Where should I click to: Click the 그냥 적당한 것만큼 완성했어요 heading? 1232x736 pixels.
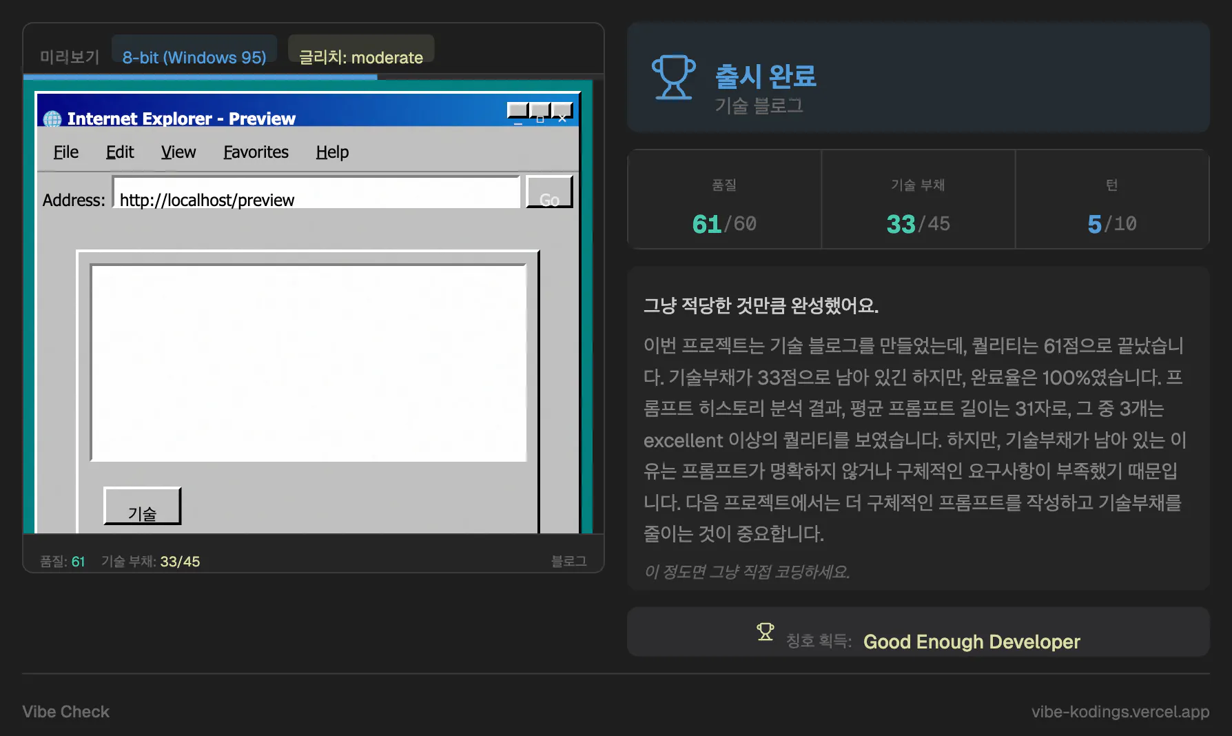coord(761,305)
